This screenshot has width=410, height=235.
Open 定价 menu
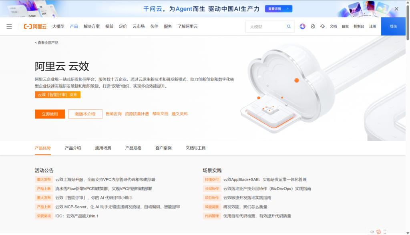coord(123,26)
